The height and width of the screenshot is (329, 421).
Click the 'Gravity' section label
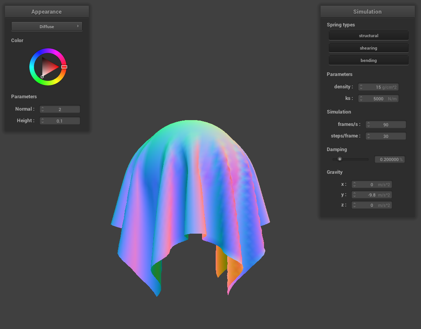click(335, 172)
